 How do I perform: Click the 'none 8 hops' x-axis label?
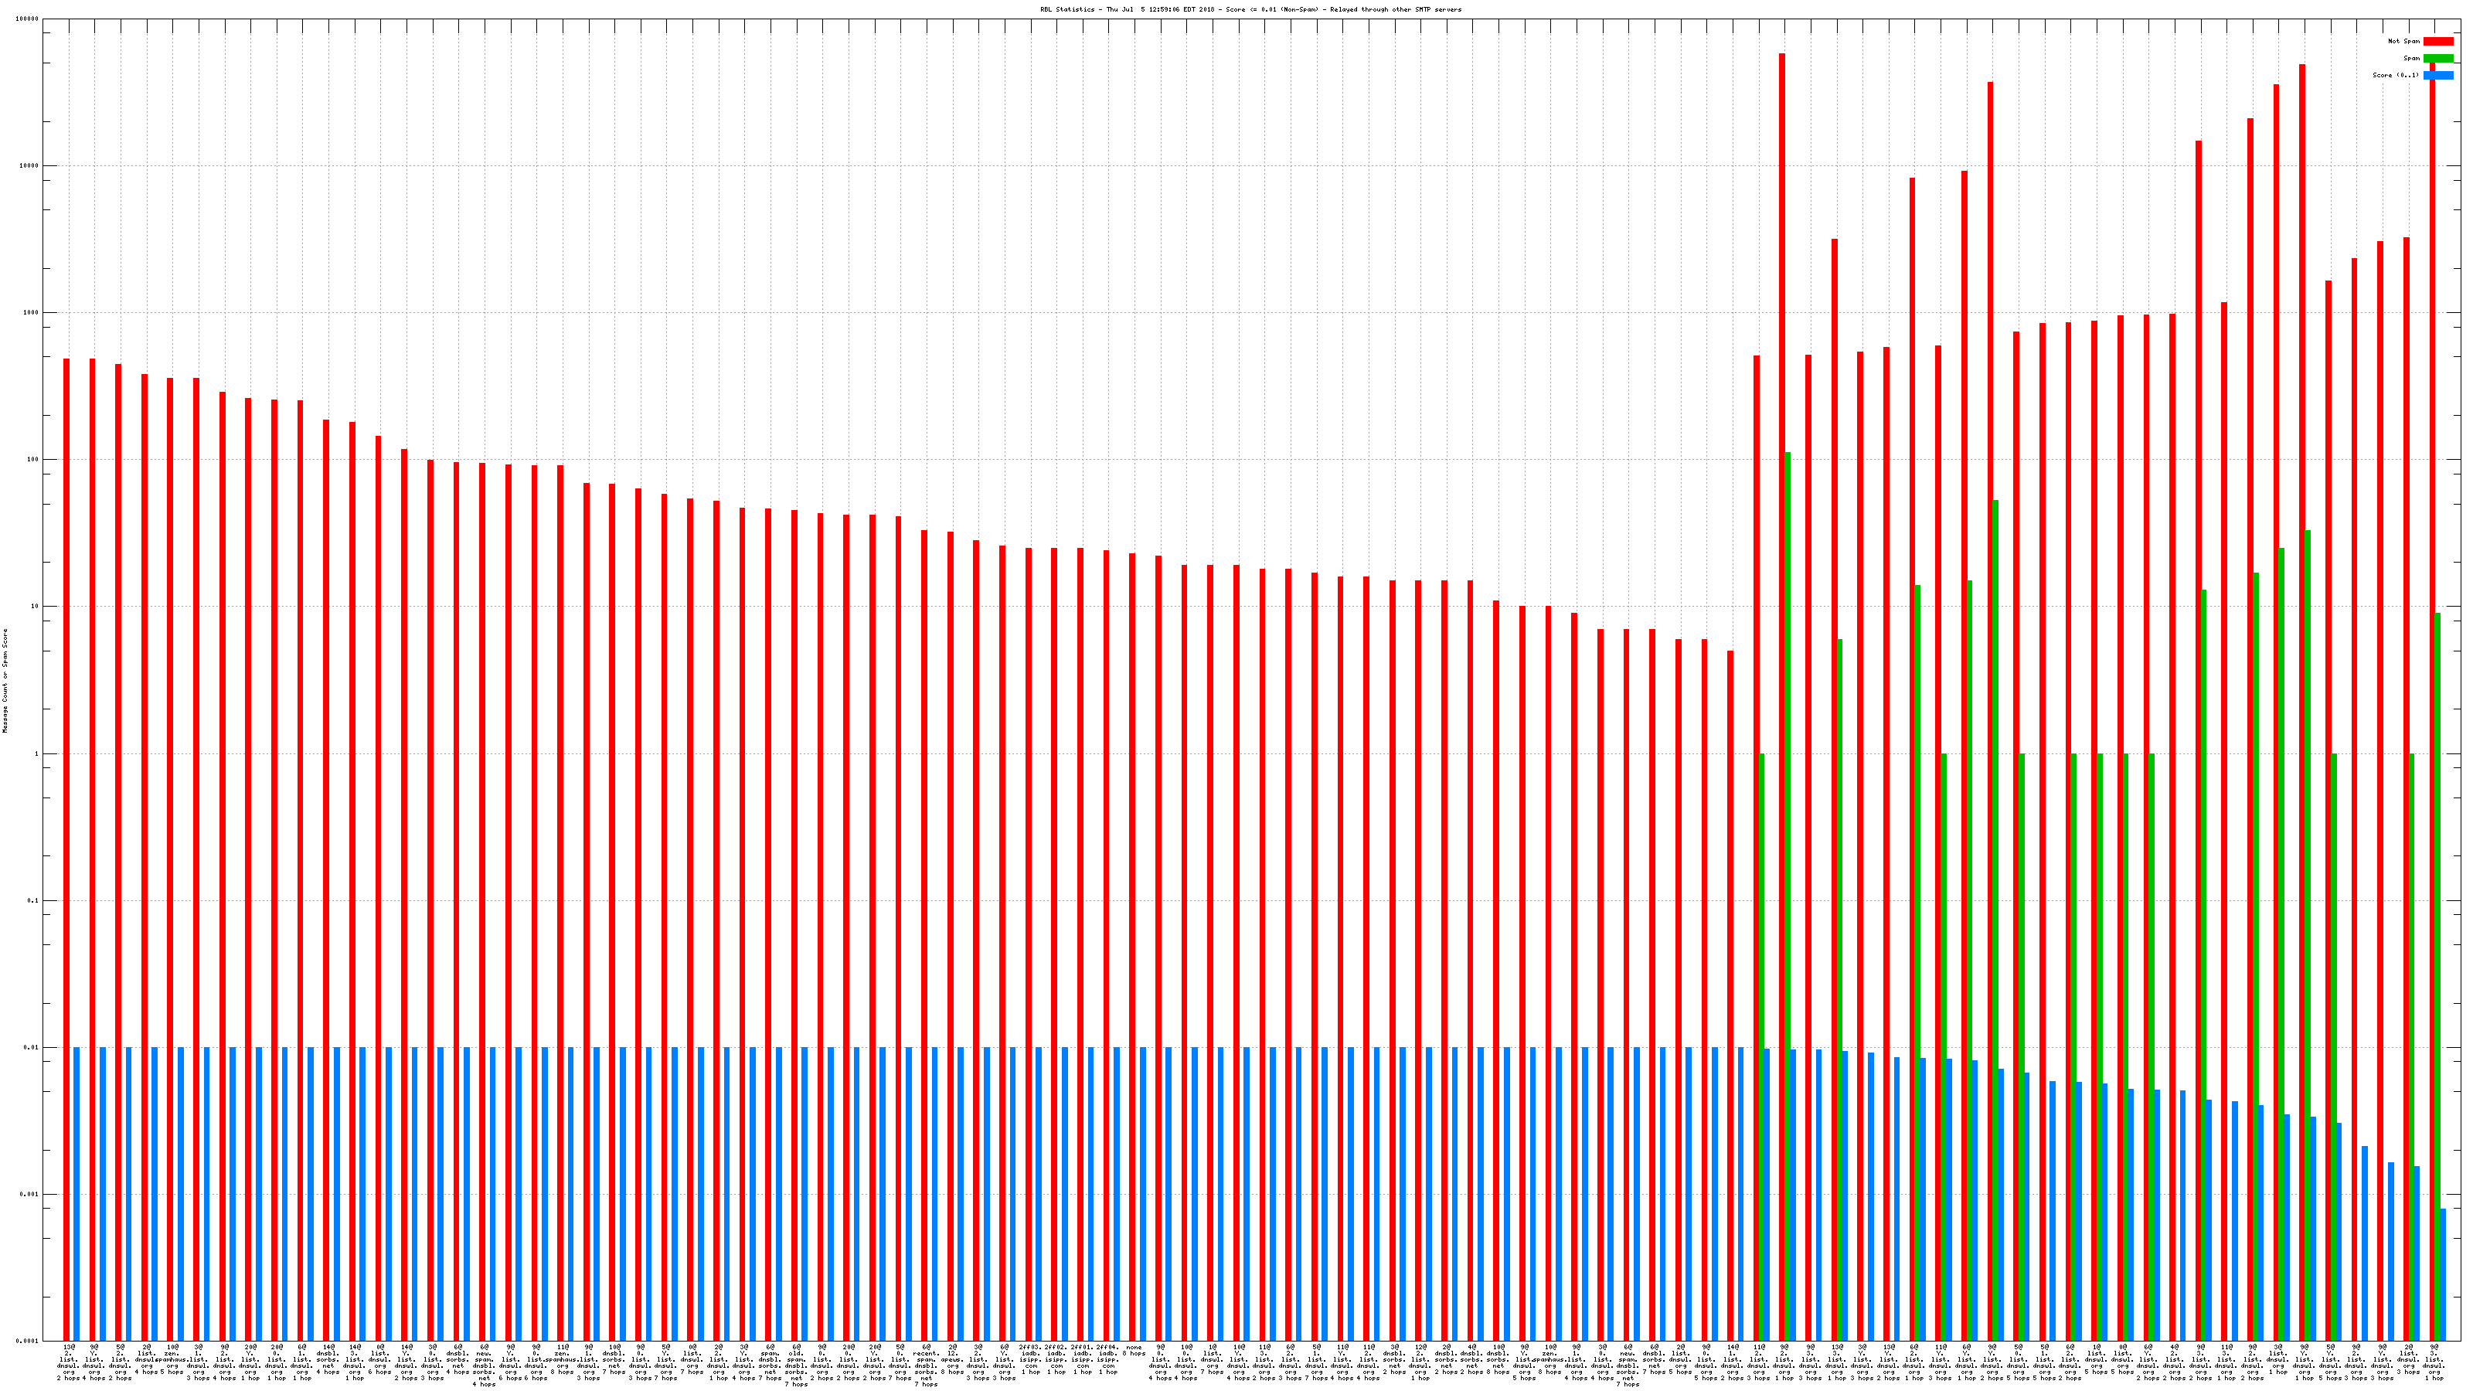tap(1133, 1351)
